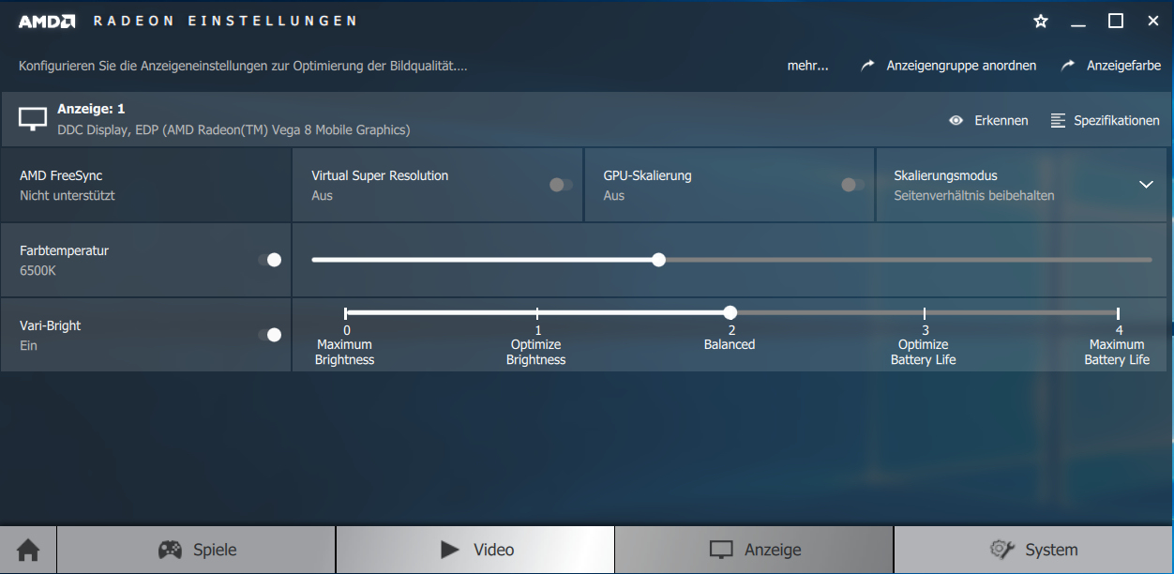The width and height of the screenshot is (1174, 574).
Task: Open the Skalierungsmodus setting tile
Action: (x=1023, y=185)
